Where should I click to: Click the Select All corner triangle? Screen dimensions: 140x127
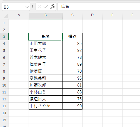(x=6, y=16)
